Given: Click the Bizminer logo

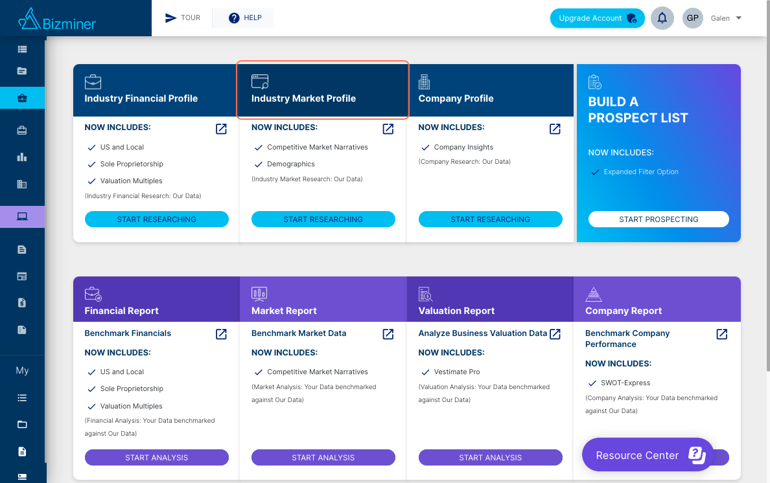Looking at the screenshot, I should [57, 19].
